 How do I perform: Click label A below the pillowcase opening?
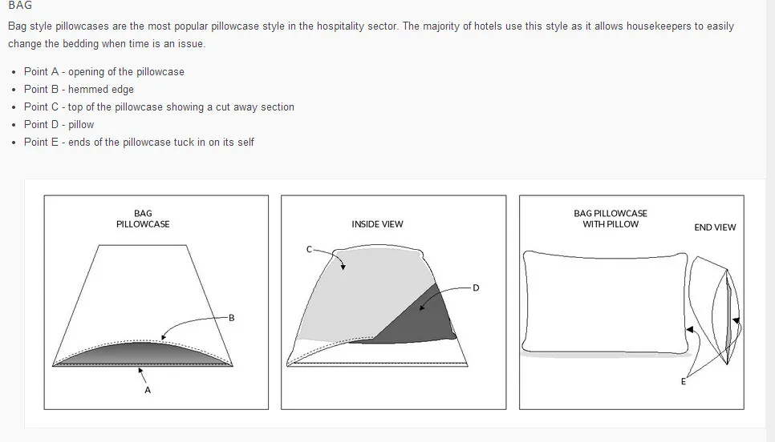[148, 390]
